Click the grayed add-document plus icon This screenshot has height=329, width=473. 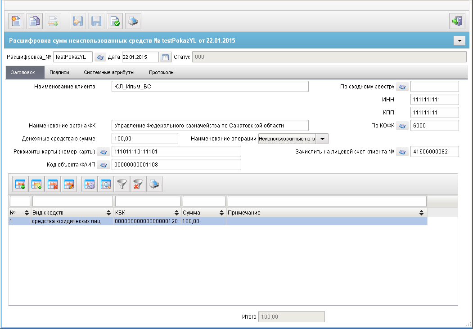[x=53, y=21]
